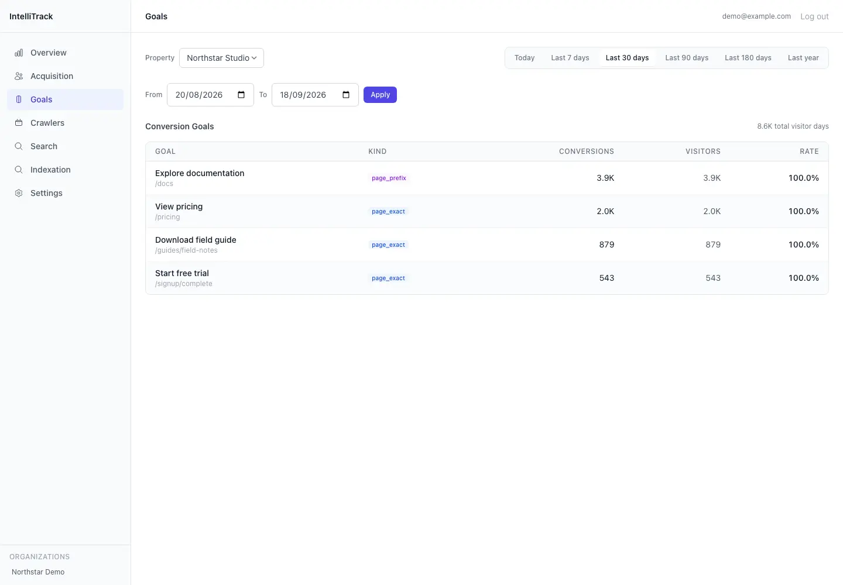The image size is (843, 585).
Task: Open the To date calendar picker icon
Action: [x=346, y=95]
